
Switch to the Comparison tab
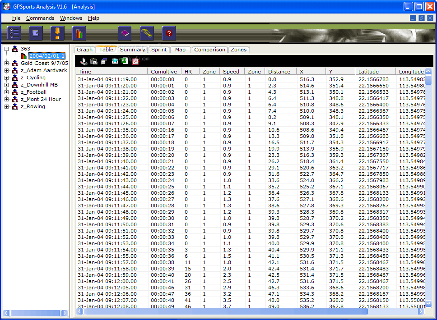tap(209, 50)
